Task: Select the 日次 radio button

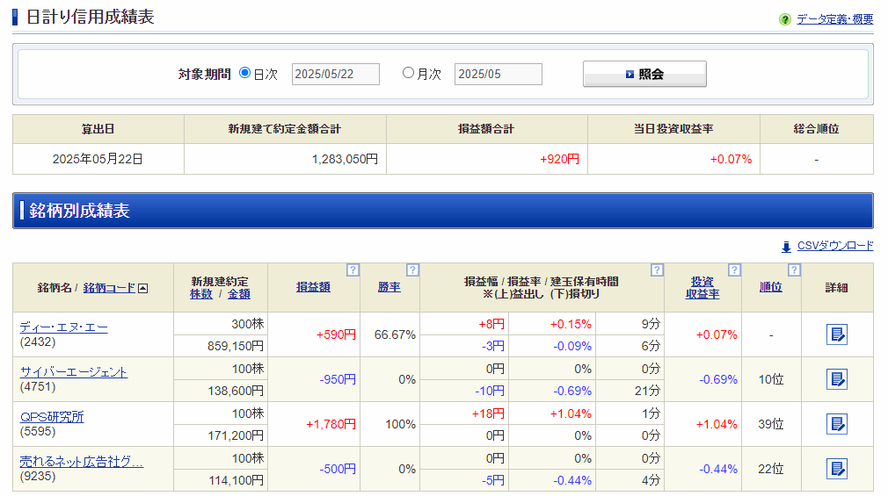Action: coord(244,73)
